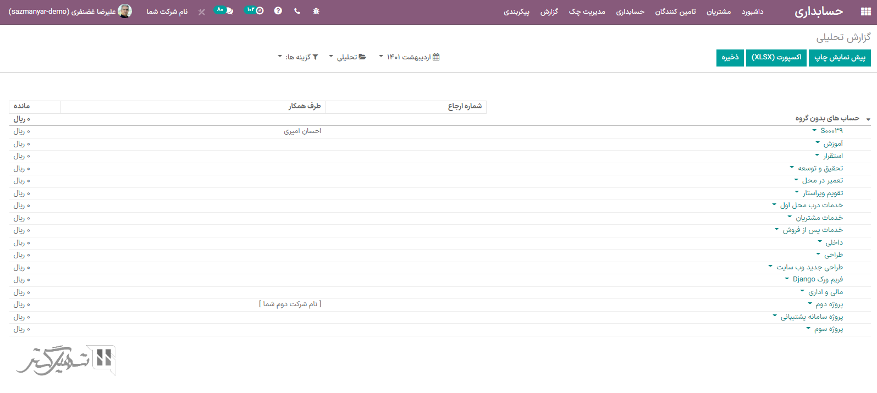Open the user avatar menu علیرضا غضنفری
Viewport: 877px width, 393px height.
click(70, 12)
